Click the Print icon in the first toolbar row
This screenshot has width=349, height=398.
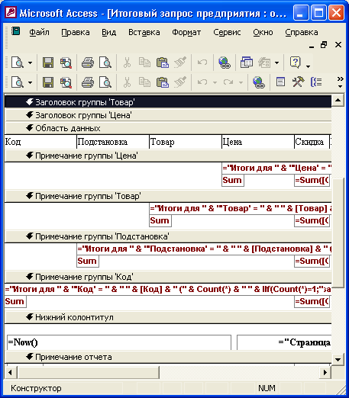(x=88, y=63)
